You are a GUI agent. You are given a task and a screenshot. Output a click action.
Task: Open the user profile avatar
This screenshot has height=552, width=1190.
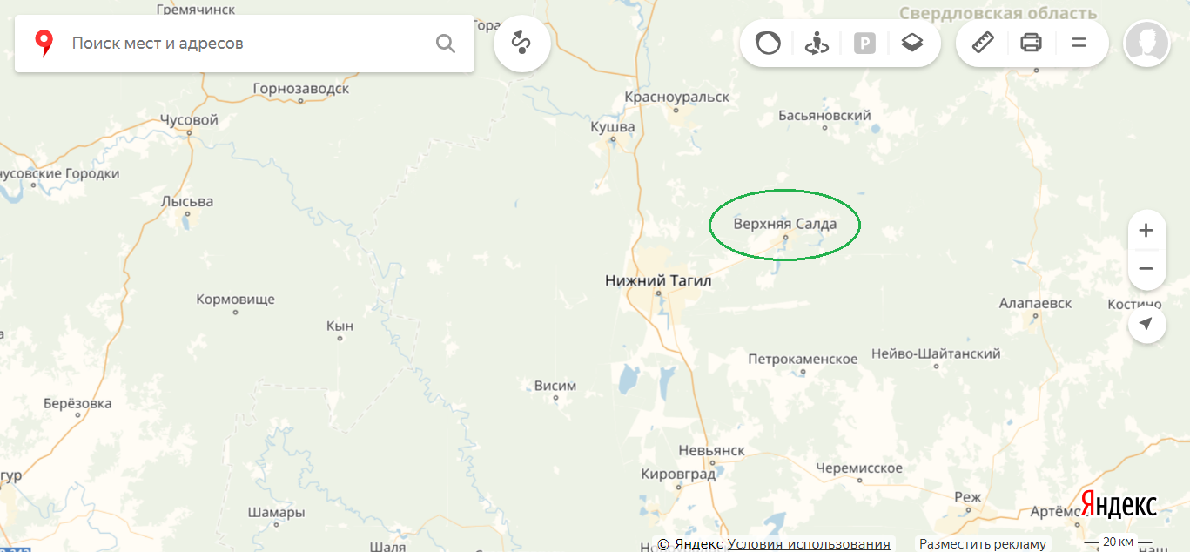click(1146, 43)
